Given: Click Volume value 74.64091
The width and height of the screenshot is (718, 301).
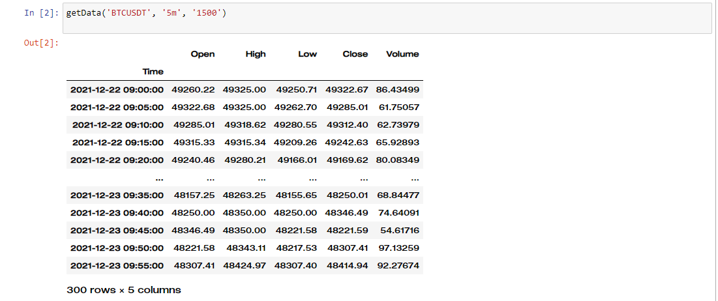Looking at the screenshot, I should coord(398,212).
